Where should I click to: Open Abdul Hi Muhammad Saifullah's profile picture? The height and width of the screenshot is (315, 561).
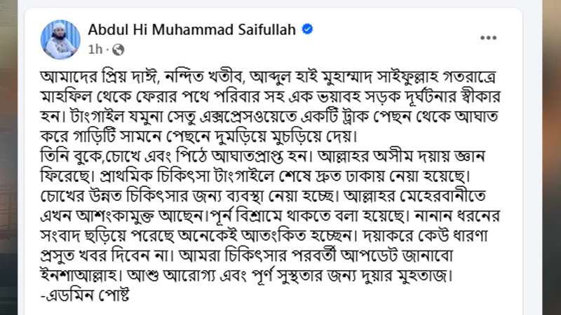[60, 39]
